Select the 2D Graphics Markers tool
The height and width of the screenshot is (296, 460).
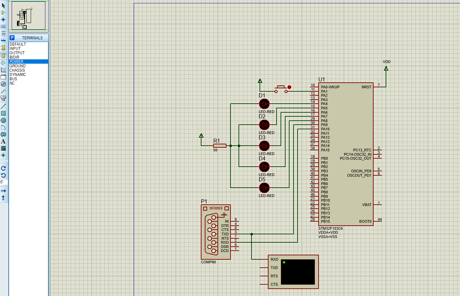coord(3,155)
